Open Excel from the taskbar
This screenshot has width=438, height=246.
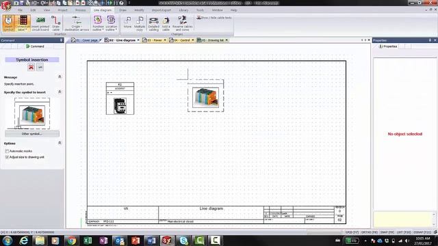88,241
